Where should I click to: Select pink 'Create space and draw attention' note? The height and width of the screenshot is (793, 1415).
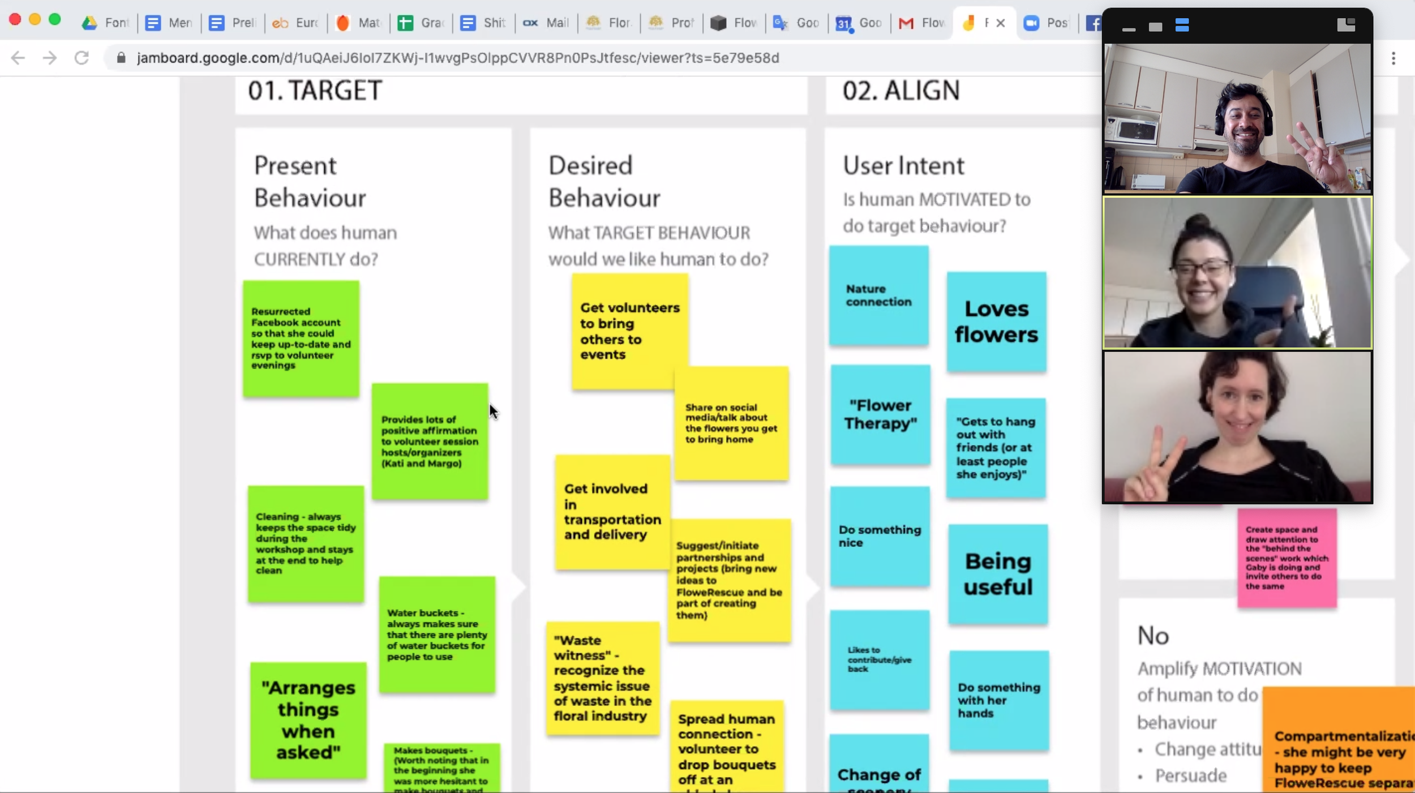pyautogui.click(x=1287, y=559)
